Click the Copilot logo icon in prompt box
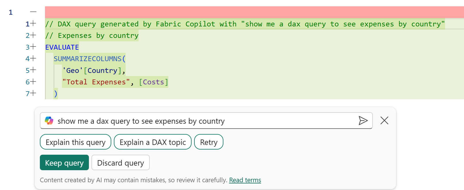 [49, 121]
